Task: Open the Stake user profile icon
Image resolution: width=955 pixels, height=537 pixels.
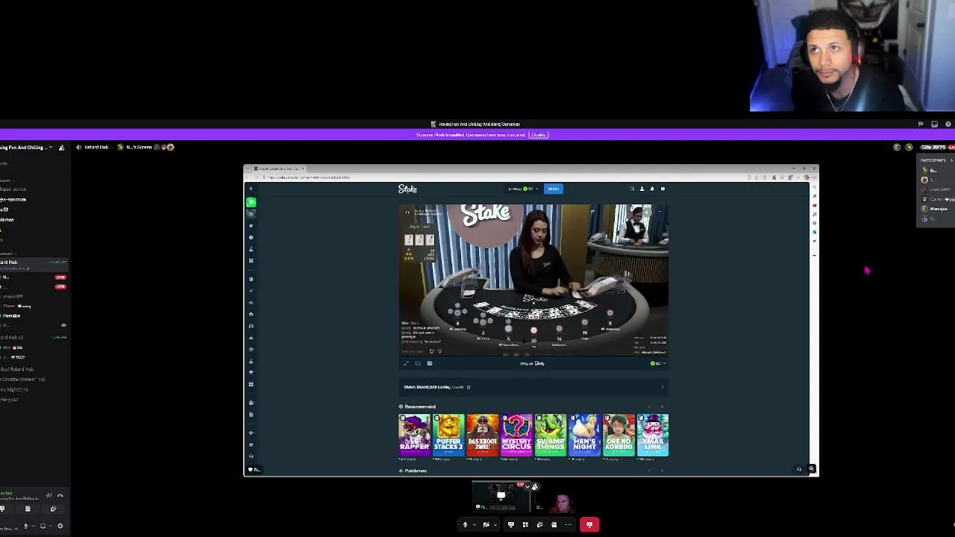Action: click(x=642, y=189)
